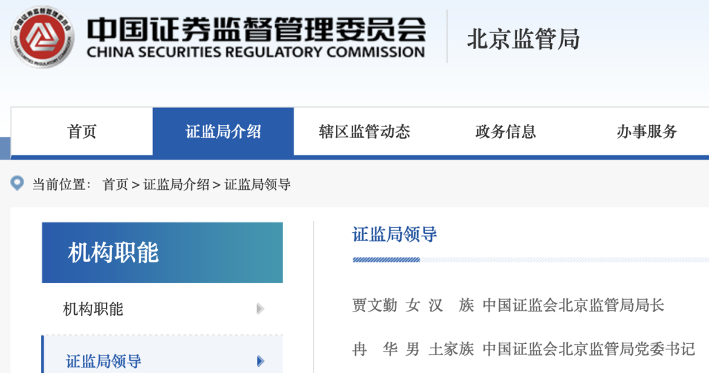Click the round red CSRC emblem logo
Screen dimensions: 709x373
click(42, 37)
